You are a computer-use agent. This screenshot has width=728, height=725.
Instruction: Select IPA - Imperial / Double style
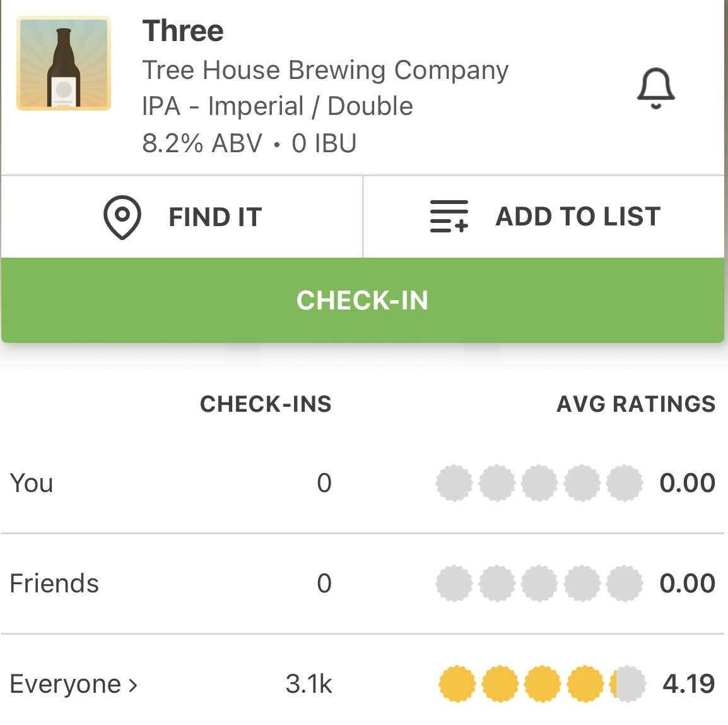pyautogui.click(x=278, y=106)
